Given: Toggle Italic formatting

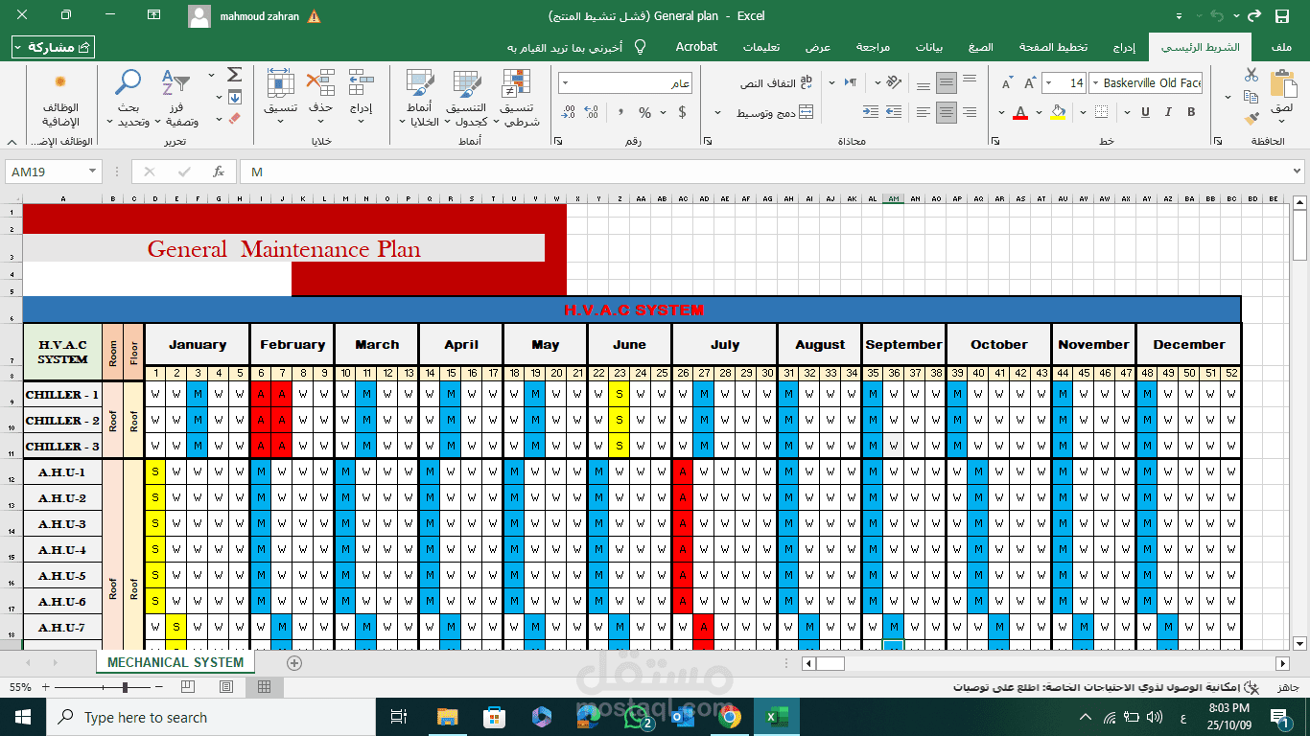Looking at the screenshot, I should click(1169, 112).
